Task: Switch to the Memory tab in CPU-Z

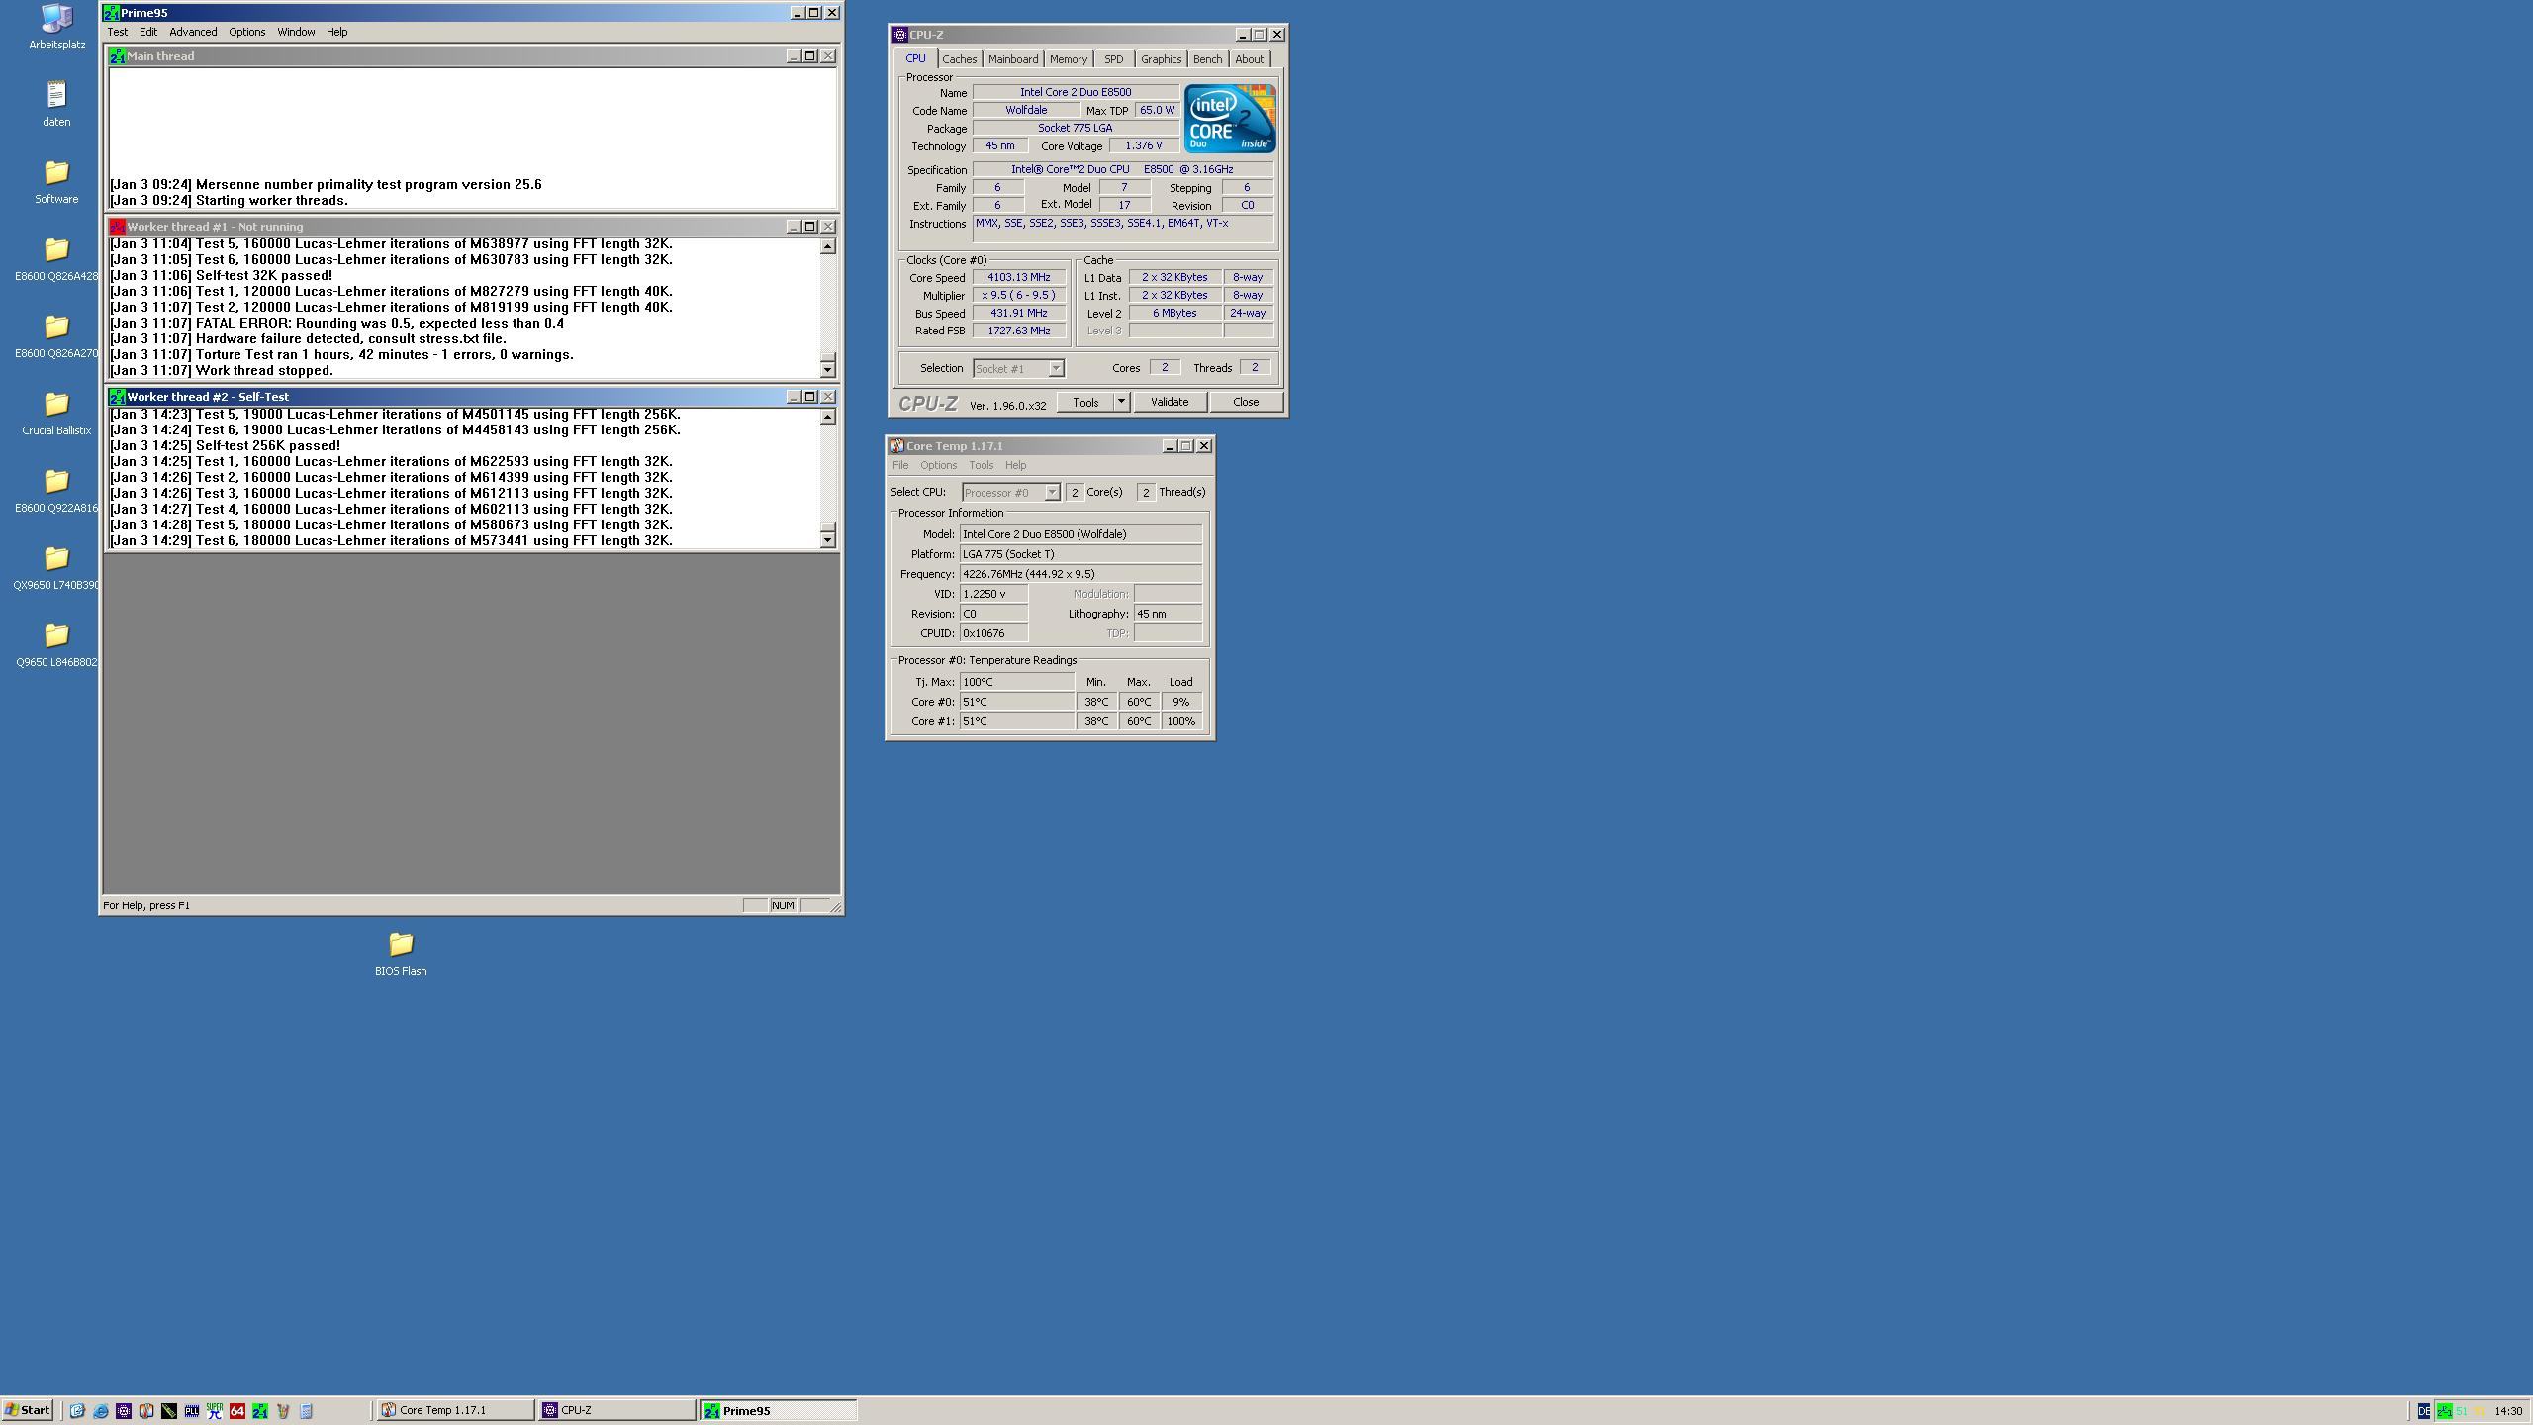Action: point(1069,59)
